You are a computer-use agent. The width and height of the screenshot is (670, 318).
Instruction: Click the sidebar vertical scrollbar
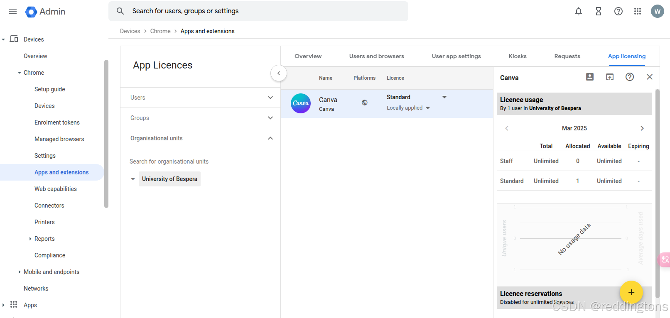[106, 134]
